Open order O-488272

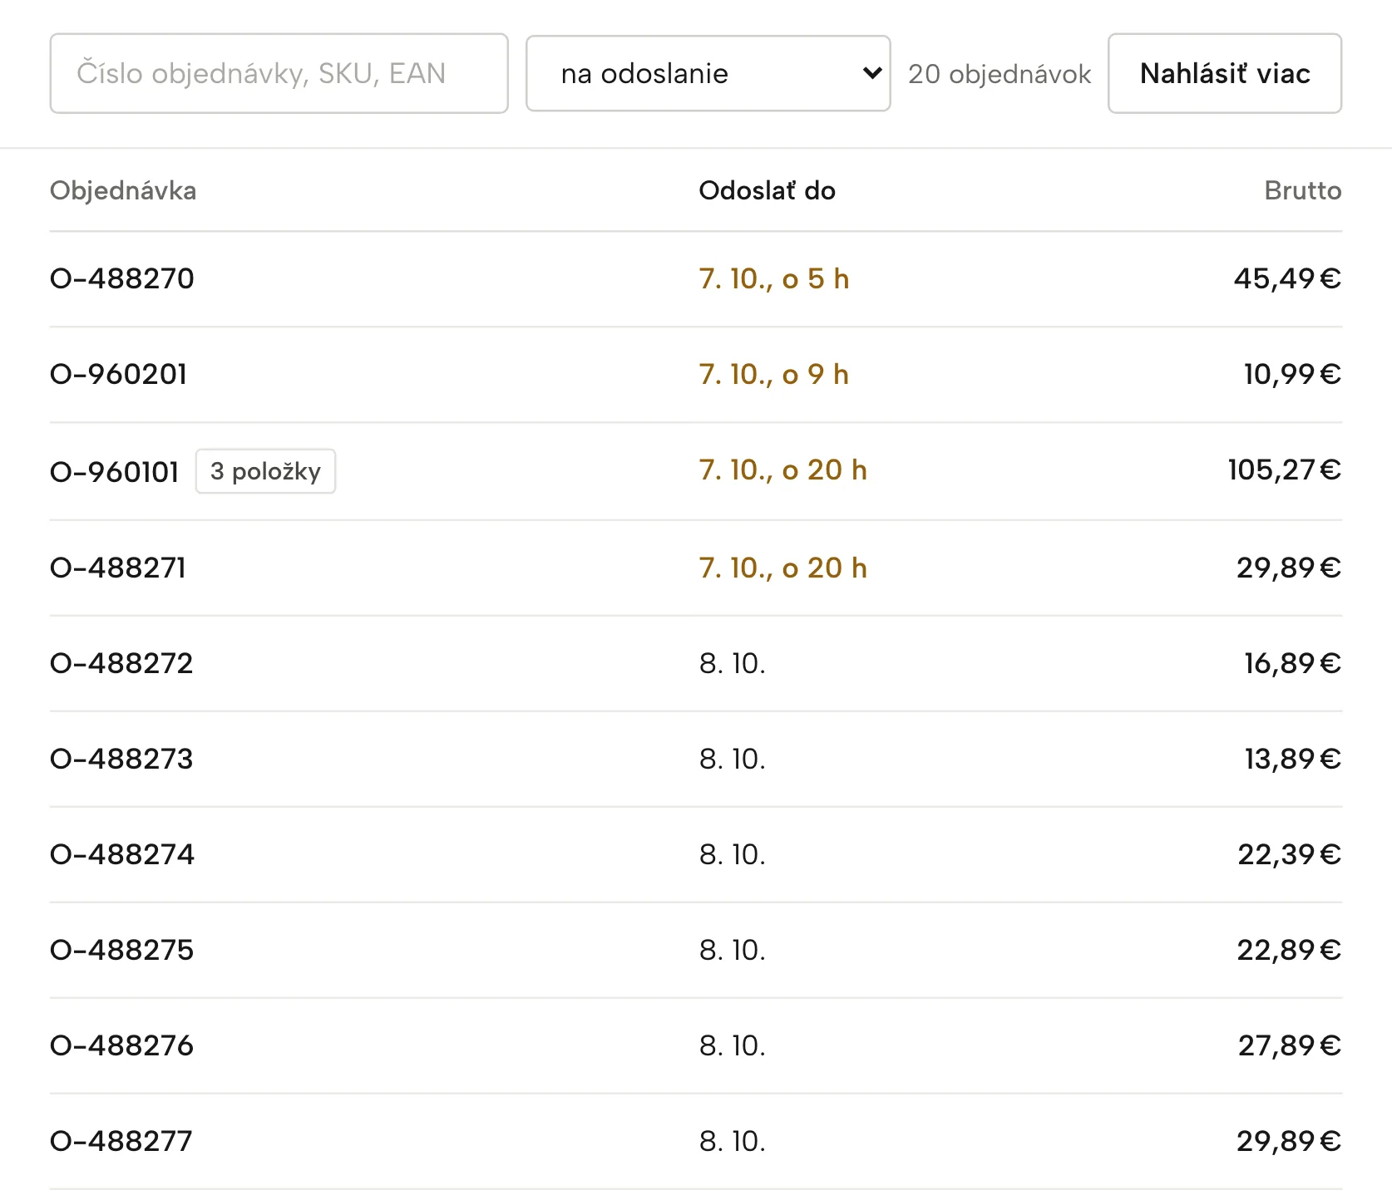pyautogui.click(x=121, y=663)
